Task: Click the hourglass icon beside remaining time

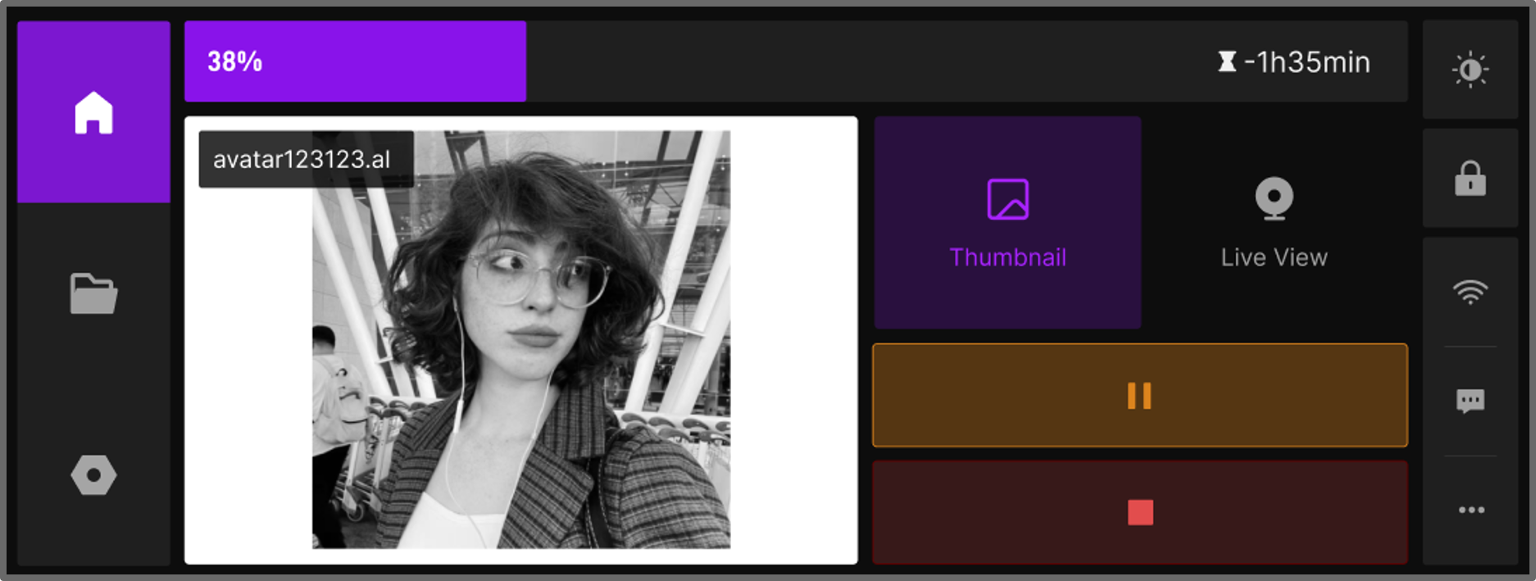Action: pos(1227,61)
